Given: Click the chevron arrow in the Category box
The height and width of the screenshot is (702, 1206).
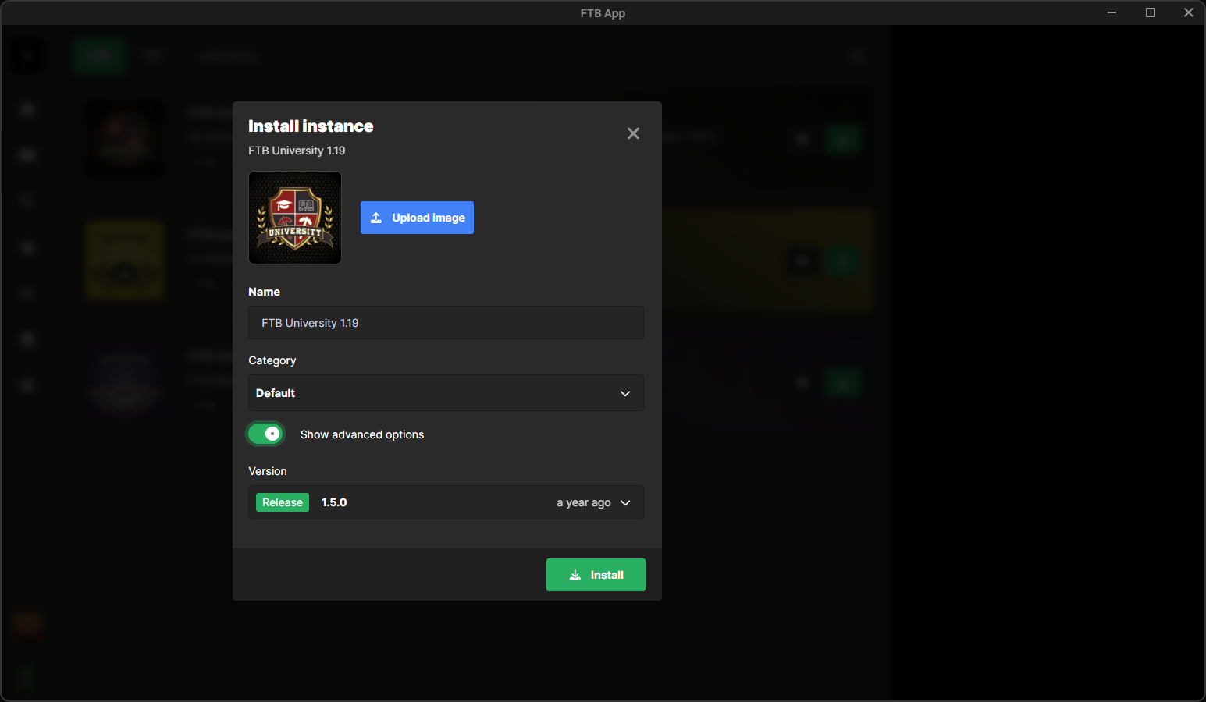Looking at the screenshot, I should coord(625,393).
